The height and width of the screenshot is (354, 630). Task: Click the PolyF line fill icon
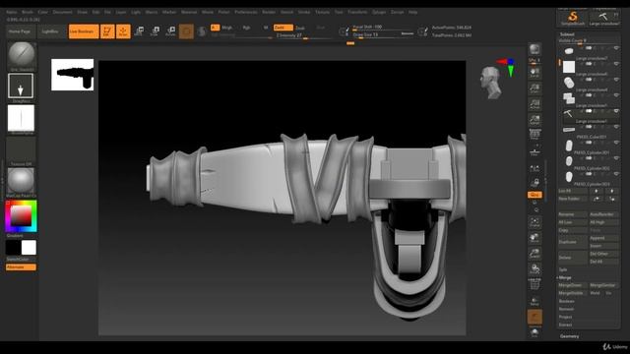click(x=535, y=284)
